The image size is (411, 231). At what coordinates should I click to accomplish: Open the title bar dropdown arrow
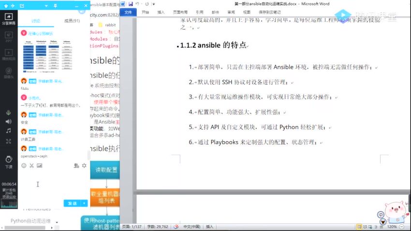(46, 6)
